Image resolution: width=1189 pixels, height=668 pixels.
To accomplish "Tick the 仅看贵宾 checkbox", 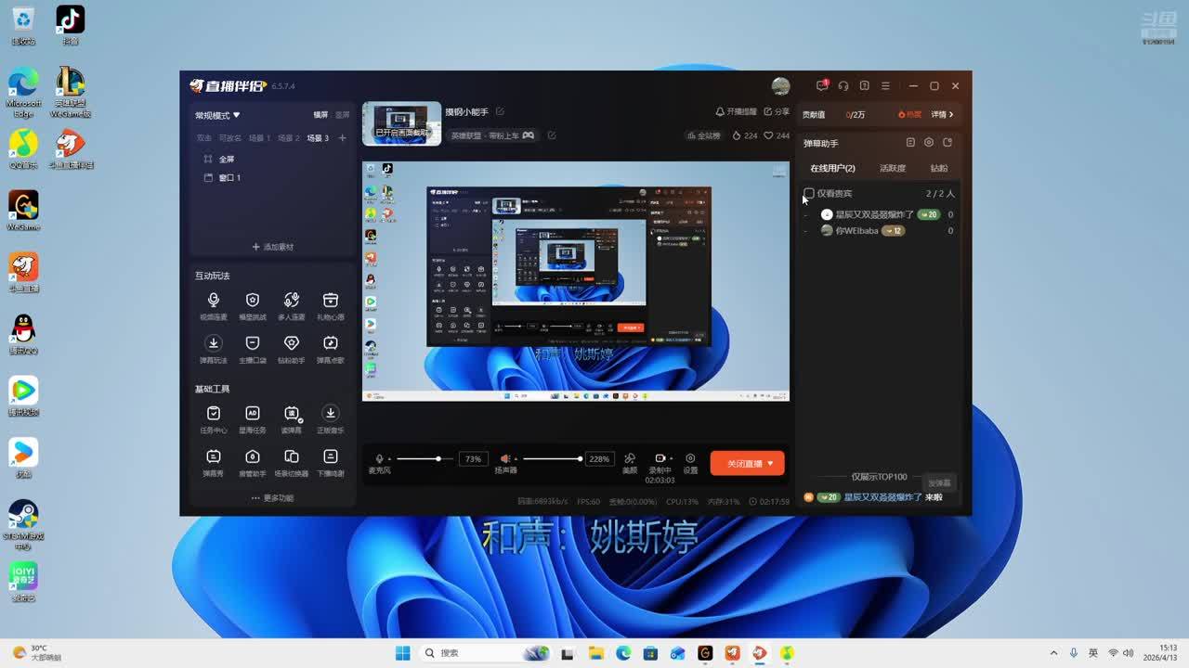I will click(x=809, y=194).
